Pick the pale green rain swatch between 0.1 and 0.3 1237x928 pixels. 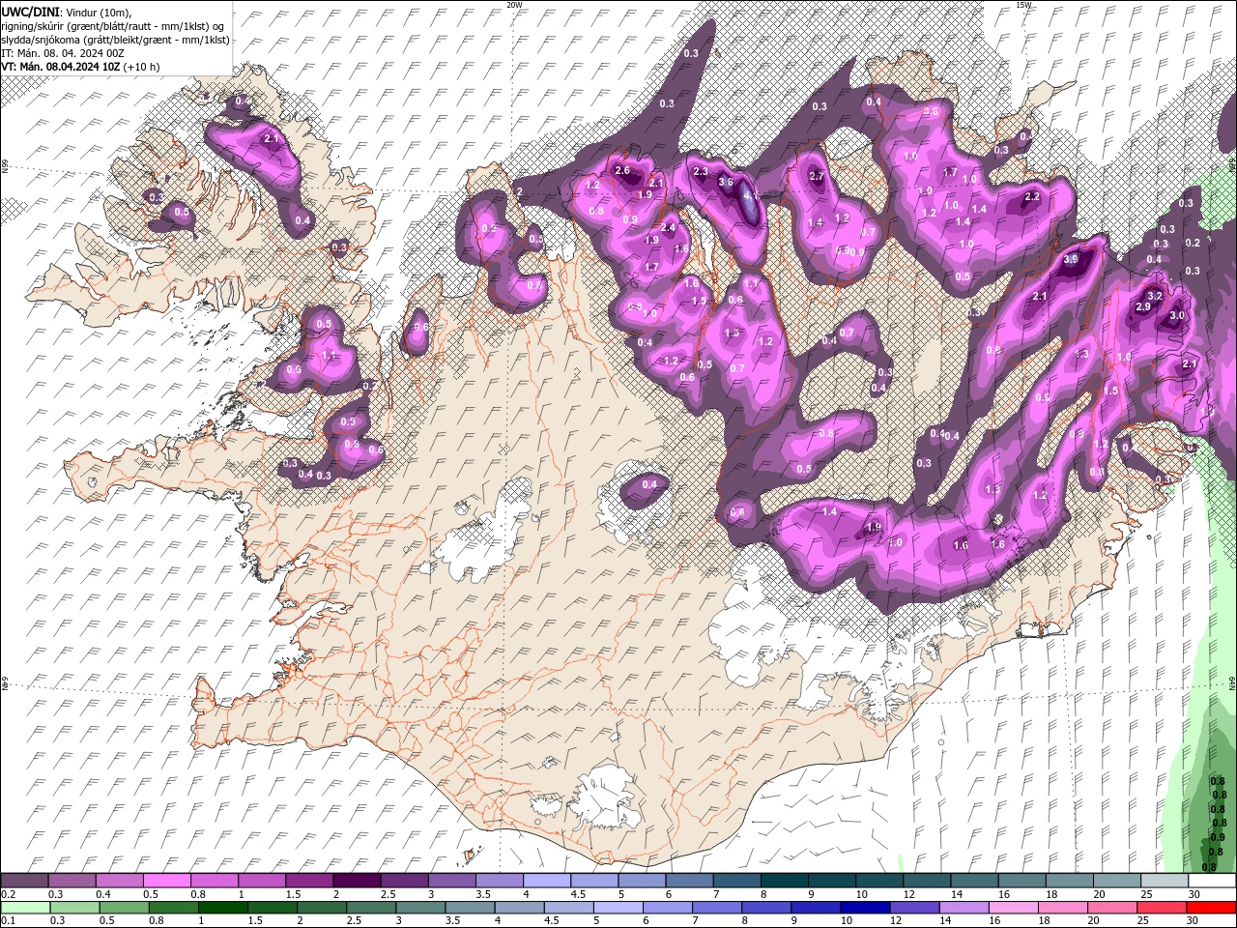coord(24,908)
